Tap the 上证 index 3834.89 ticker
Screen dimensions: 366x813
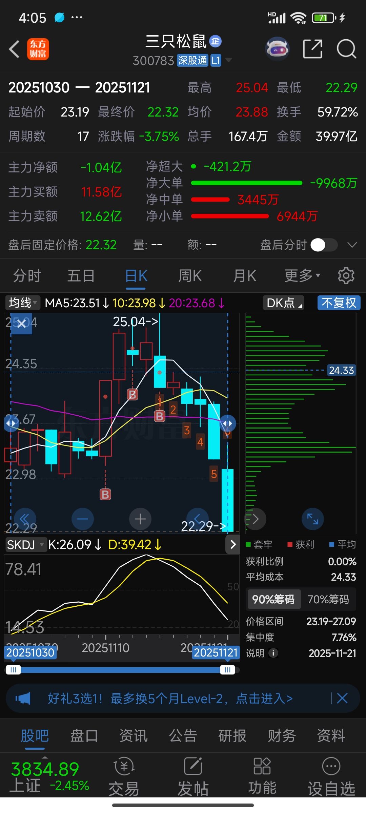[x=50, y=777]
